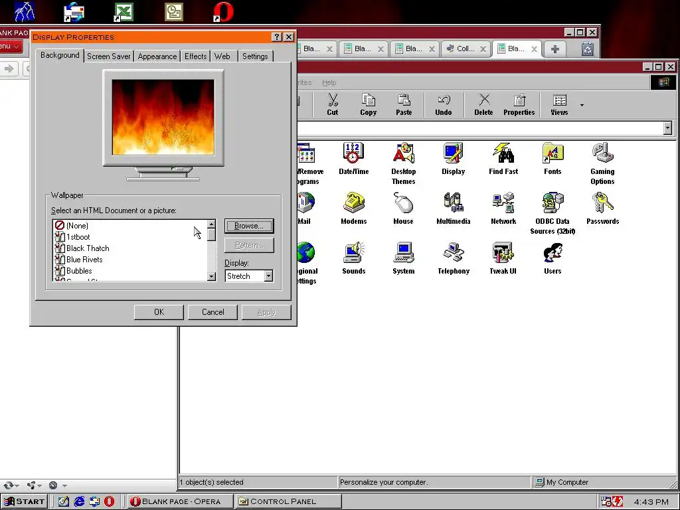Image resolution: width=680 pixels, height=510 pixels.
Task: Switch to the Web tab
Action: tap(222, 56)
